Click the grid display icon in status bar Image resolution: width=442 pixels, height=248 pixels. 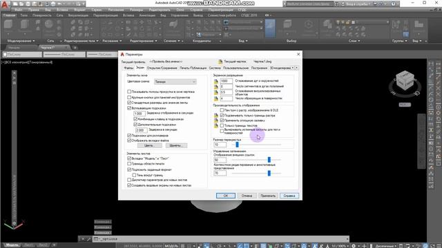click(x=182, y=246)
